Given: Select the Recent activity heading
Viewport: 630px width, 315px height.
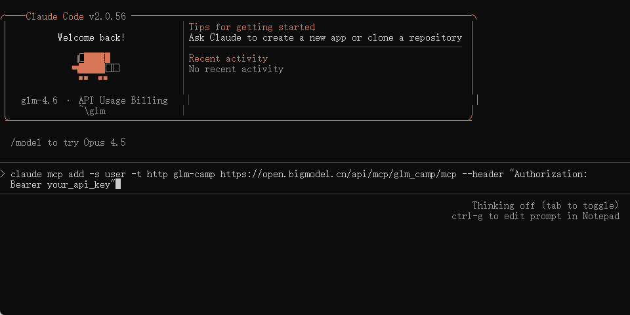Looking at the screenshot, I should (x=228, y=58).
